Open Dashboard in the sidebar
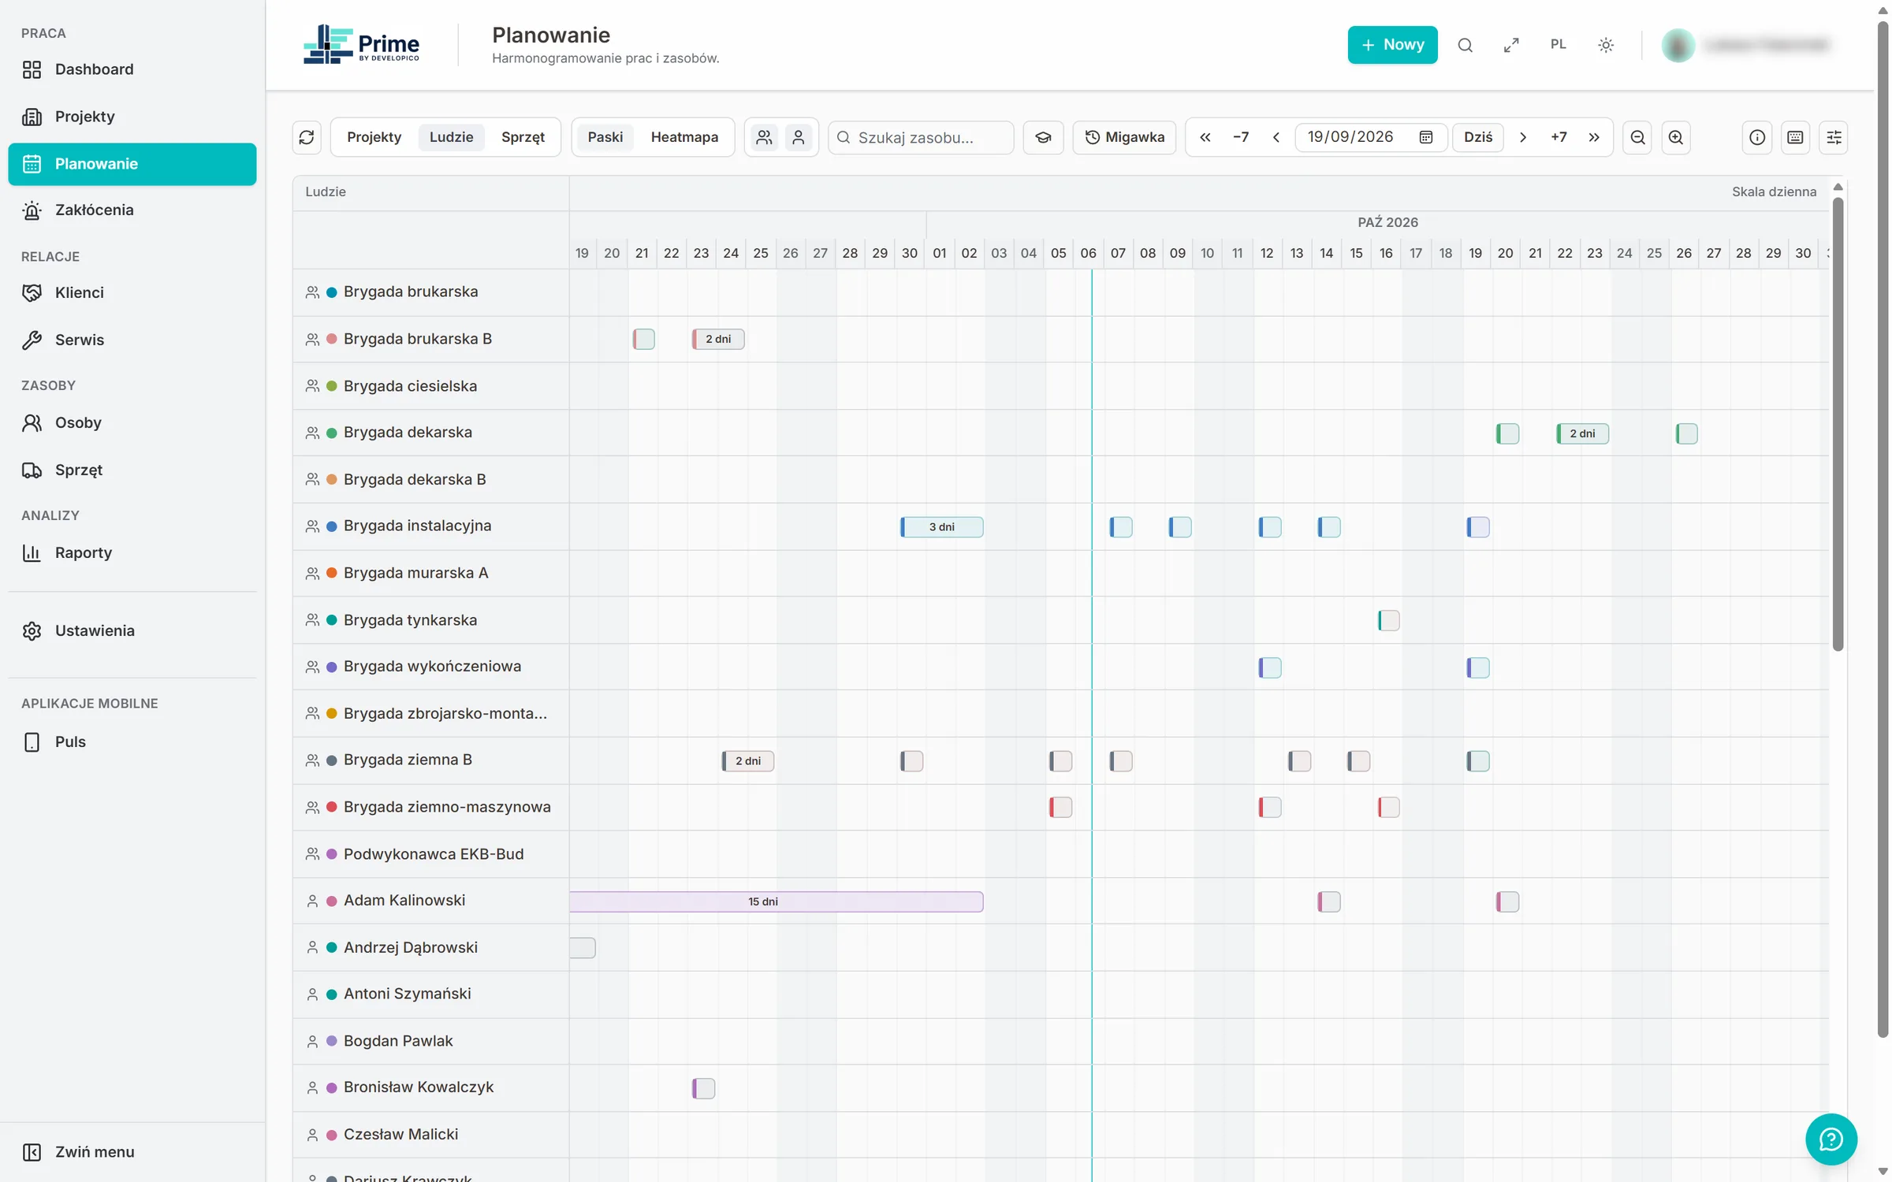 click(132, 69)
